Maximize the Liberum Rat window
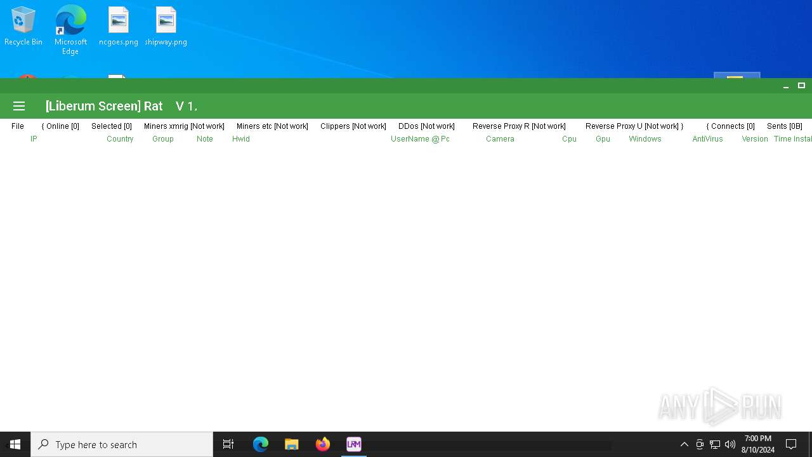This screenshot has width=812, height=457. (x=801, y=86)
